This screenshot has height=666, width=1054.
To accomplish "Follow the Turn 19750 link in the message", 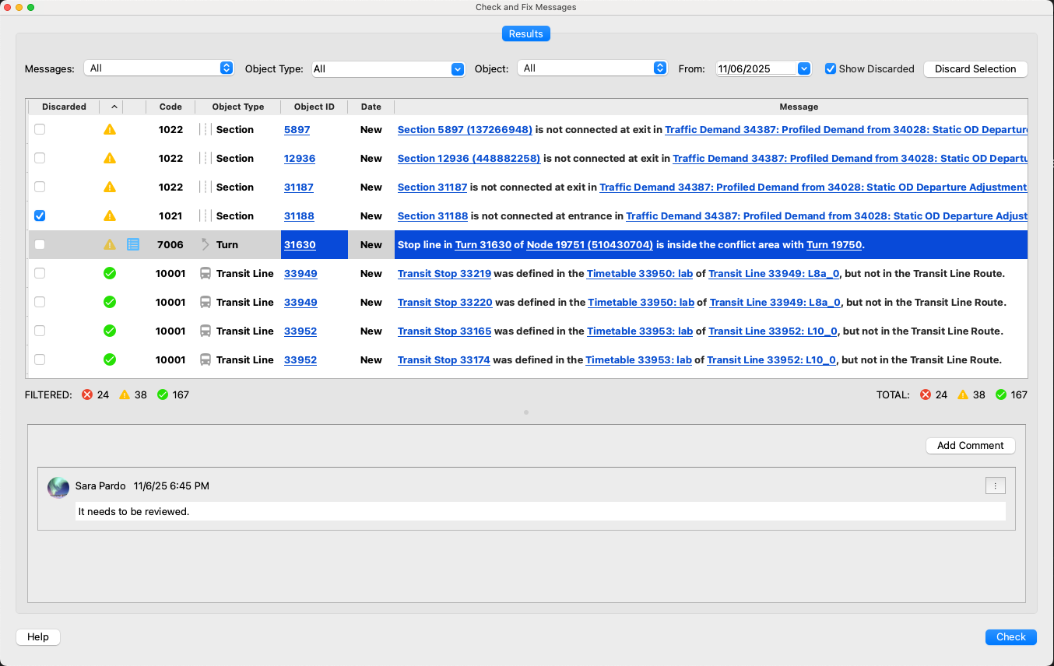I will [x=834, y=244].
